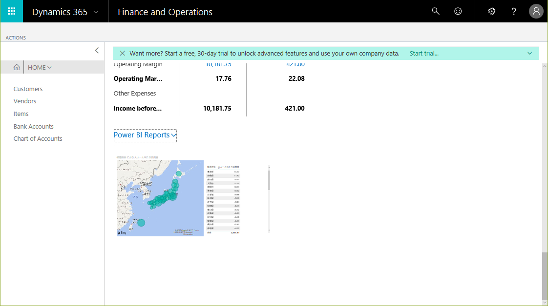548x306 pixels.
Task: Click the page scroll up arrow
Action: pos(545,66)
